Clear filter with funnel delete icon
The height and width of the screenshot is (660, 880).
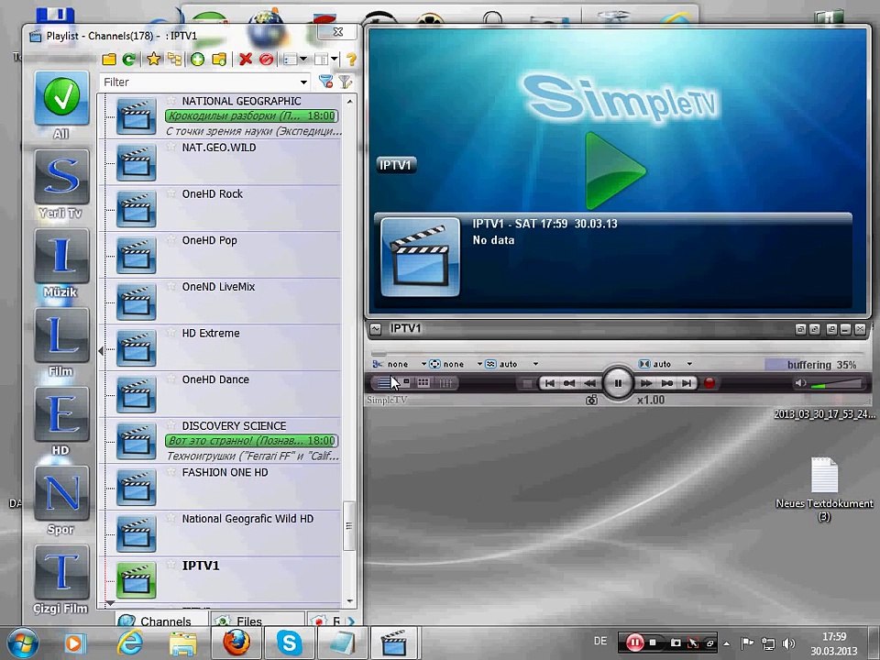(325, 82)
